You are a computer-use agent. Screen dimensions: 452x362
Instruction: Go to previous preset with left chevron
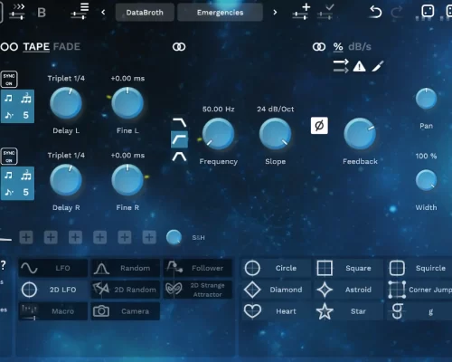pos(103,13)
